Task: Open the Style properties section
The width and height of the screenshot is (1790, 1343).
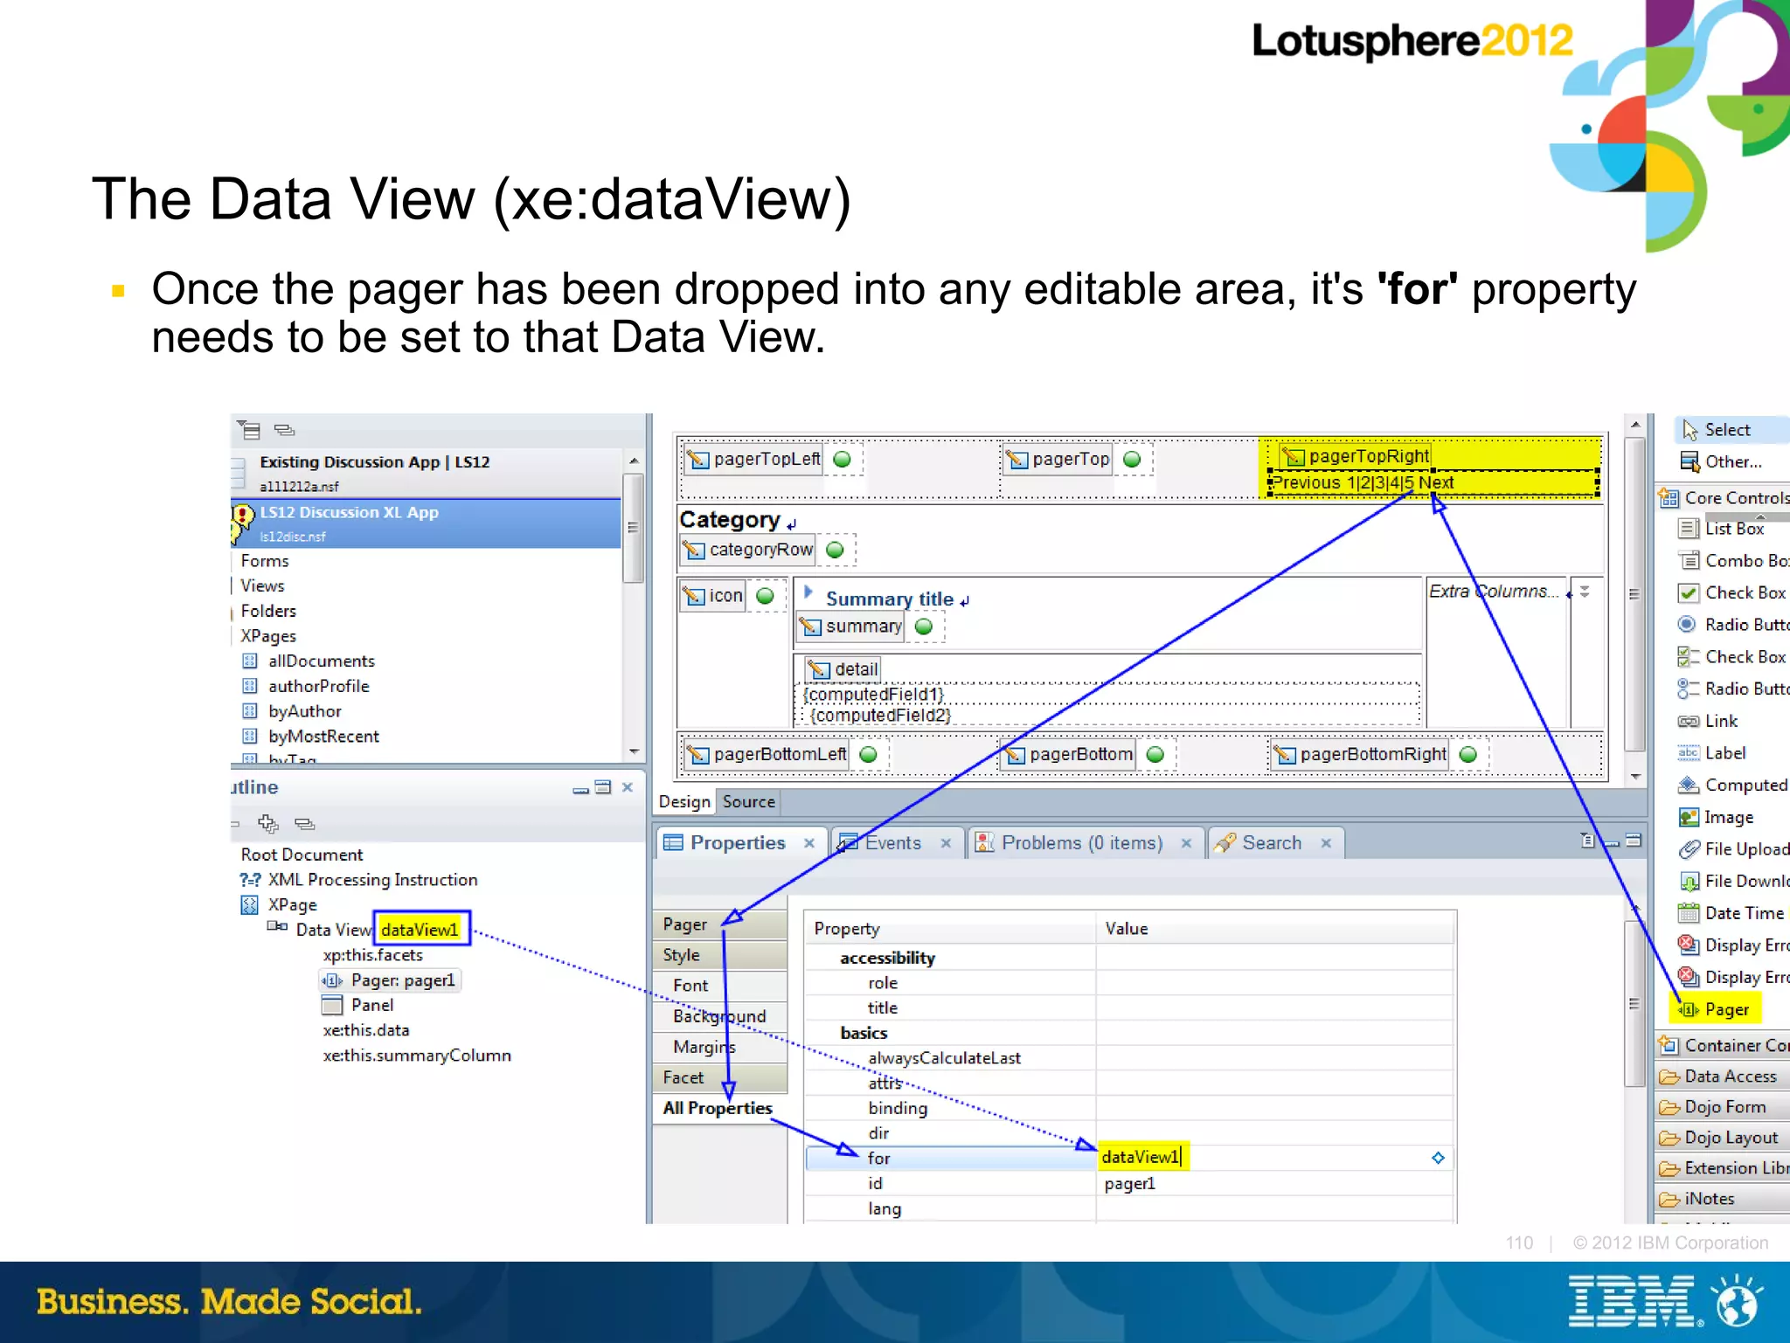Action: coord(720,955)
